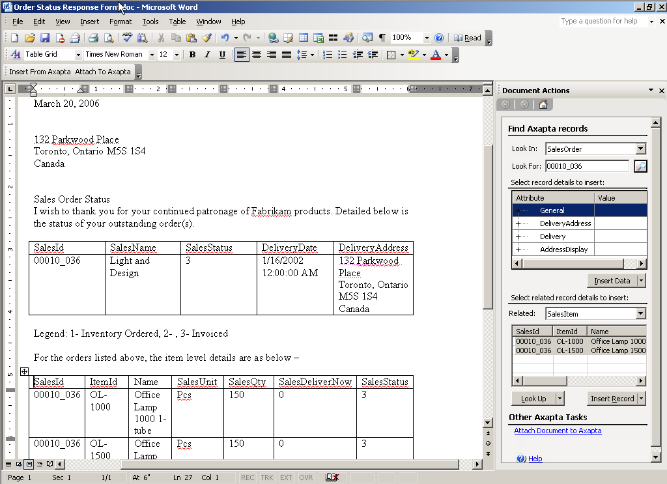Click the Look For field containing 00010_036
This screenshot has width=667, height=484.
click(587, 166)
